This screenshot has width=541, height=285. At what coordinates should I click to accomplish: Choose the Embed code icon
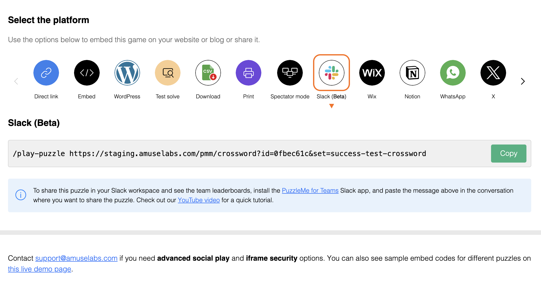coord(87,73)
